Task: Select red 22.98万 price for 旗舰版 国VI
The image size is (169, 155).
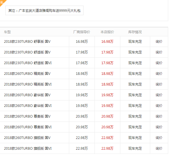Action: 107,149
